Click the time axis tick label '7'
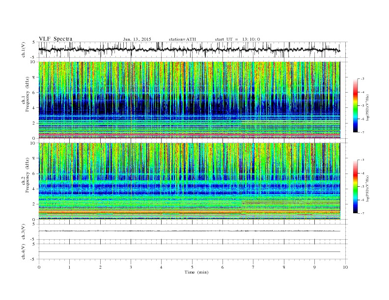The image size is (389, 300). (253, 267)
